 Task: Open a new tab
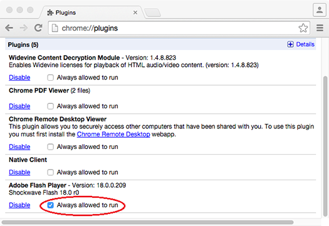pyautogui.click(x=153, y=13)
